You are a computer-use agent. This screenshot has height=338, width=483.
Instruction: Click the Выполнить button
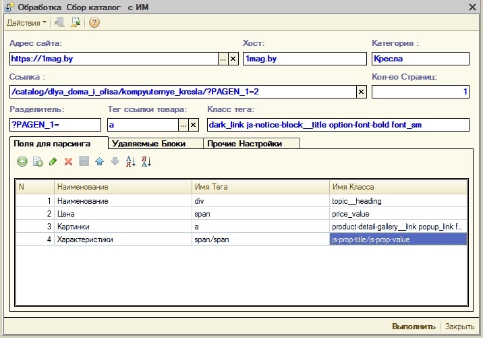(414, 327)
